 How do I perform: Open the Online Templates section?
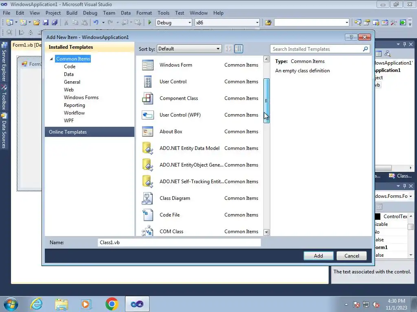90,132
